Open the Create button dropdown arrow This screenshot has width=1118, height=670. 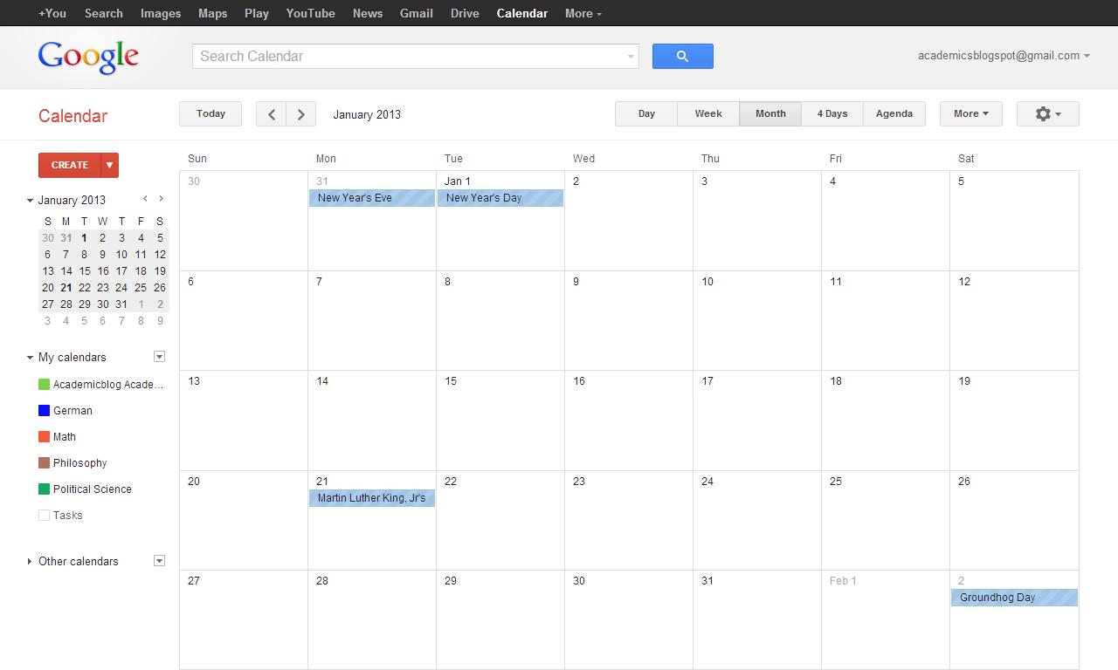point(109,165)
